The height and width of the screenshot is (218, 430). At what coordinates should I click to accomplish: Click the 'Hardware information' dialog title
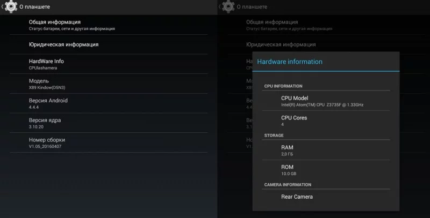(x=290, y=62)
